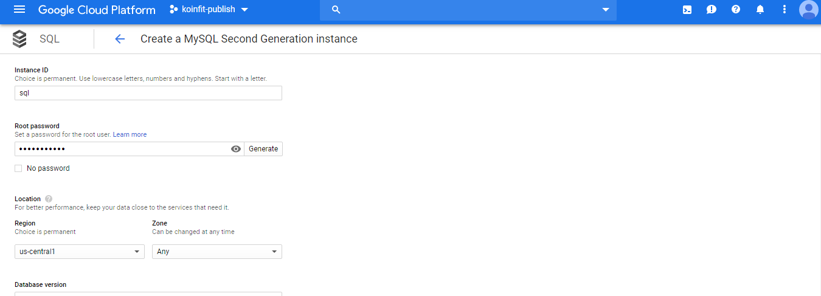
Task: Expand the search bar dropdown arrow
Action: (x=605, y=10)
